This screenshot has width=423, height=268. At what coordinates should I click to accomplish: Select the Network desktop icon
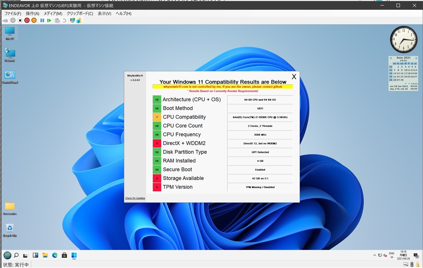tap(10, 55)
